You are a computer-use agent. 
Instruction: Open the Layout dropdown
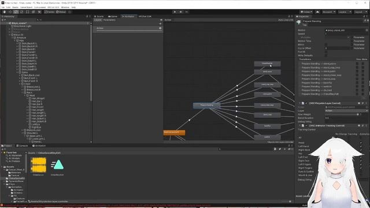click(361, 12)
